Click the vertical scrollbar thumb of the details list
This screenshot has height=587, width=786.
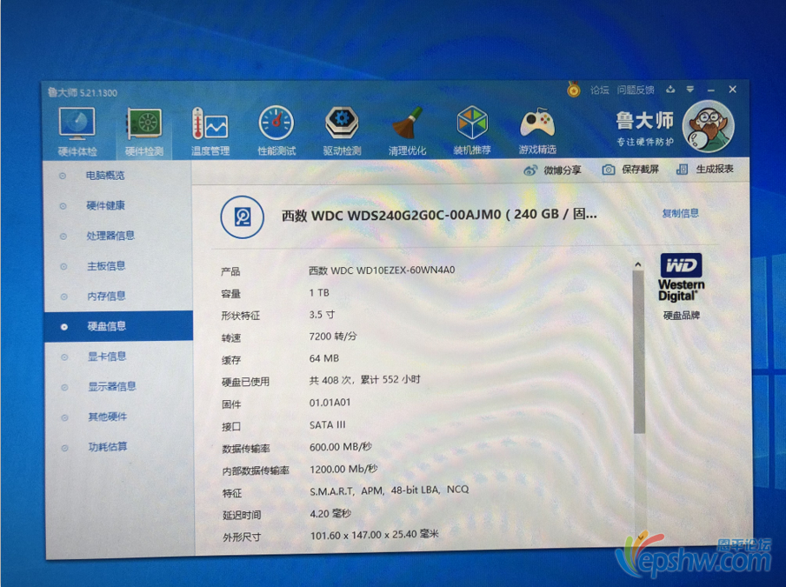tap(638, 352)
